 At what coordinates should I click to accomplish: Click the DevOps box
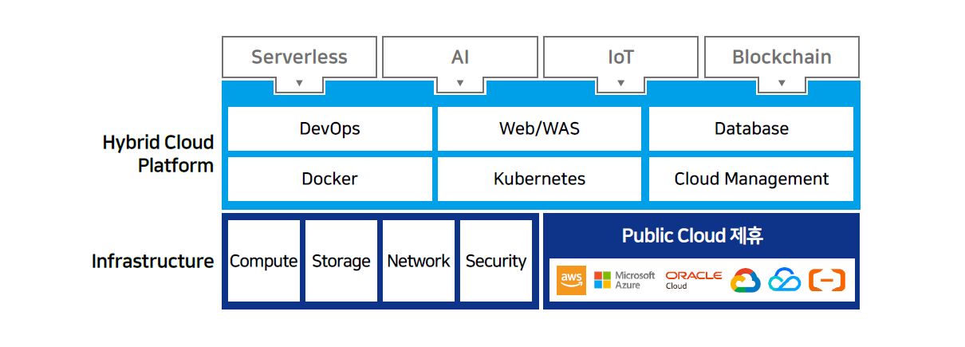330,128
